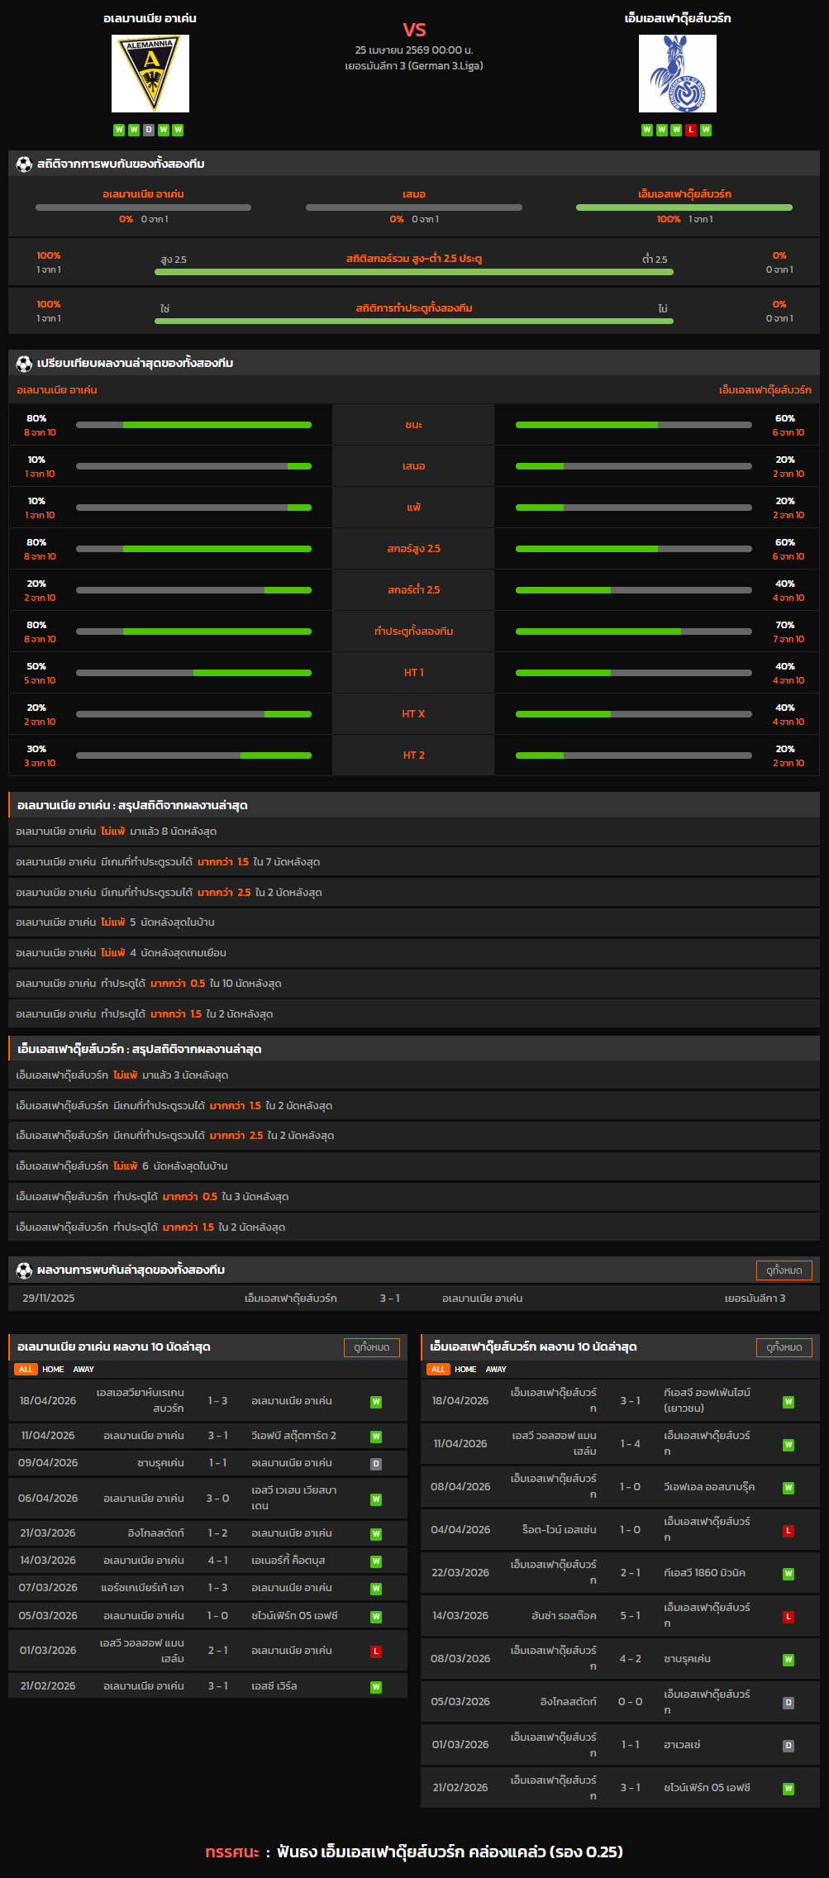Click L result badge on Duisburg 14/03/2026 match
Image resolution: width=829 pixels, height=1878 pixels.
[x=789, y=1617]
